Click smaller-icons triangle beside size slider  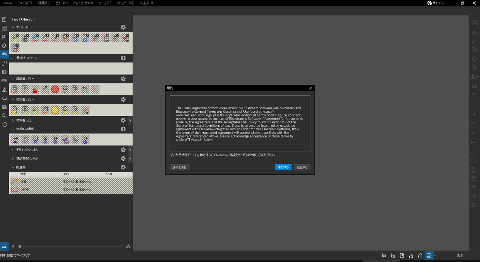pos(13,246)
